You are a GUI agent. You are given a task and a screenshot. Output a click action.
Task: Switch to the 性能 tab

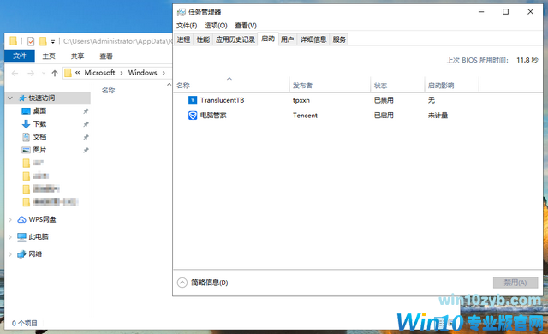click(x=203, y=39)
